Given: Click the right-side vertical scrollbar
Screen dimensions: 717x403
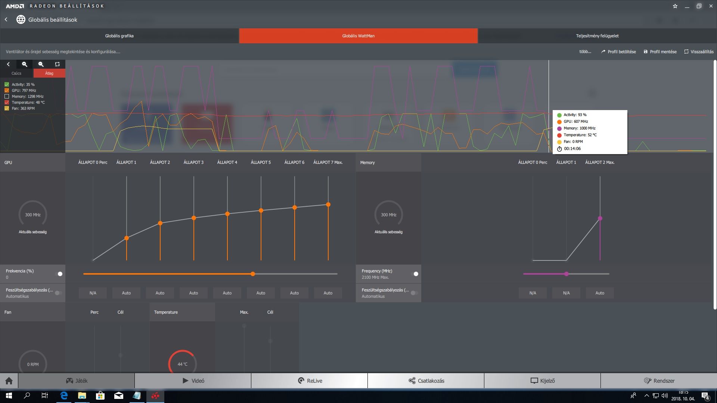Looking at the screenshot, I should tap(715, 185).
